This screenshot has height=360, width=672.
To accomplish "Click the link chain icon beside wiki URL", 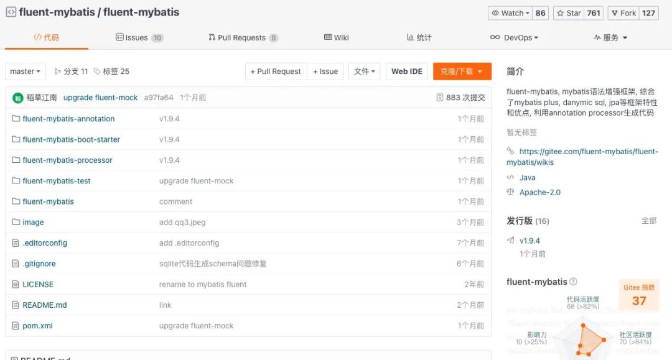I will coord(510,150).
